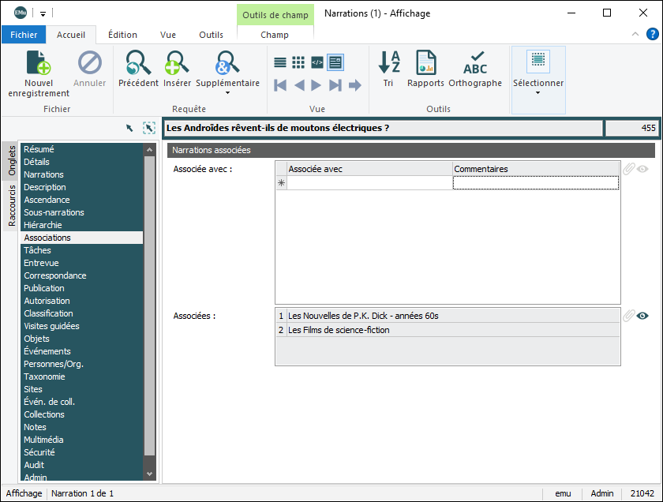
Task: Expand the Supplémentaire dropdown arrow
Action: [227, 92]
